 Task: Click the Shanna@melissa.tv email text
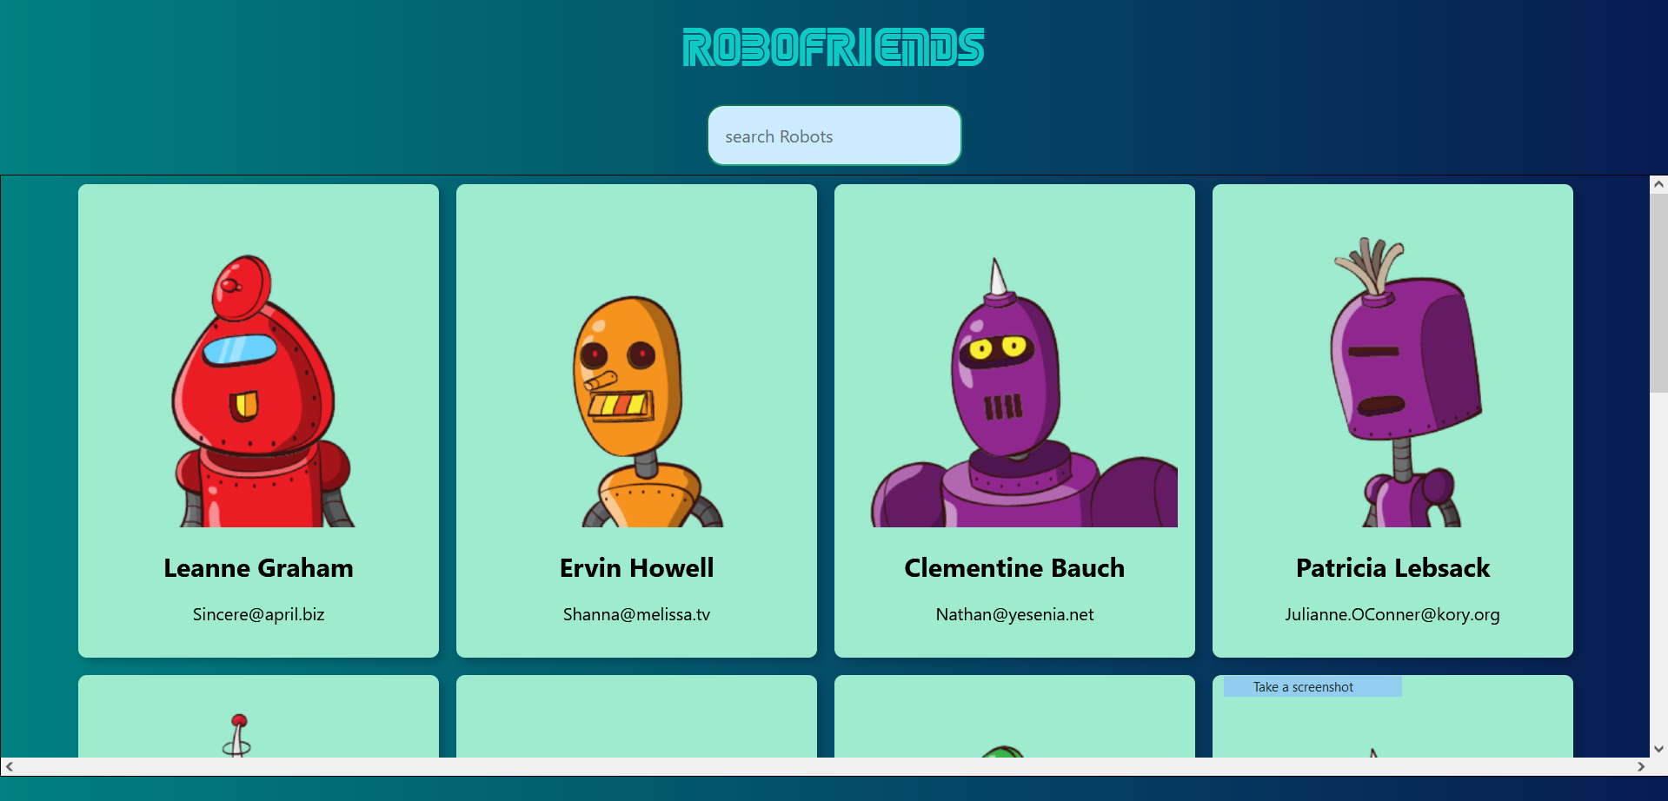coord(636,614)
